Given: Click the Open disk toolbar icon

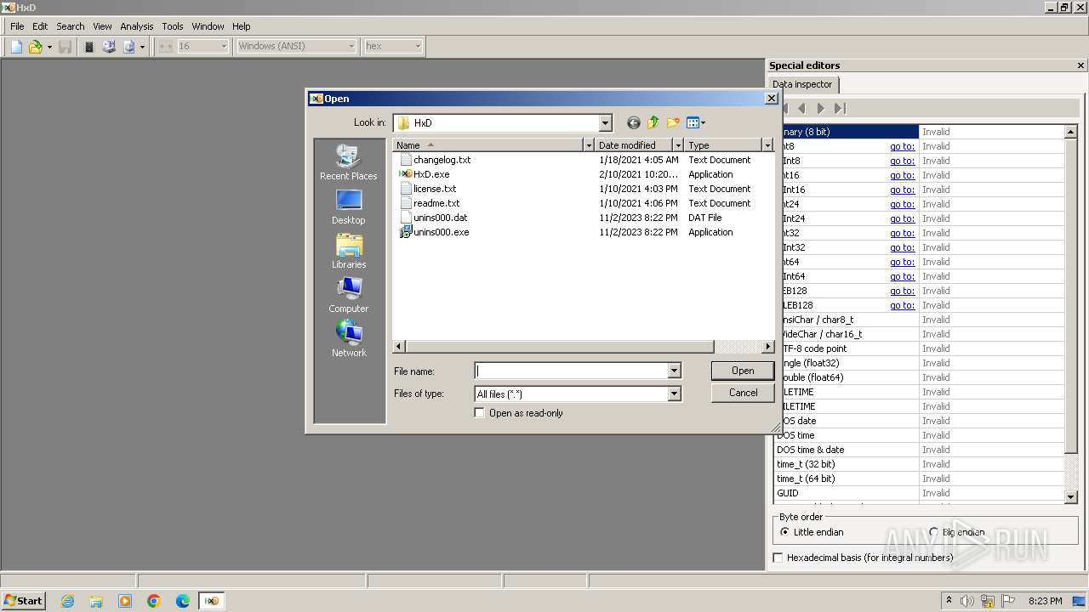Looking at the screenshot, I should pos(109,47).
